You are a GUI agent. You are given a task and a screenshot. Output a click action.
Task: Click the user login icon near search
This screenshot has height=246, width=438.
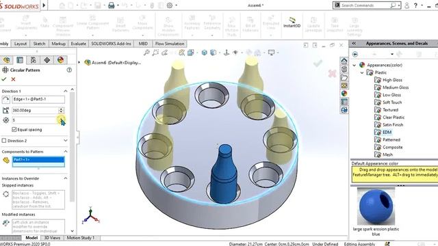[x=407, y=5]
